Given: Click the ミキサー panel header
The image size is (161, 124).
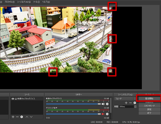Looking at the screenshot, I should [x=79, y=95].
